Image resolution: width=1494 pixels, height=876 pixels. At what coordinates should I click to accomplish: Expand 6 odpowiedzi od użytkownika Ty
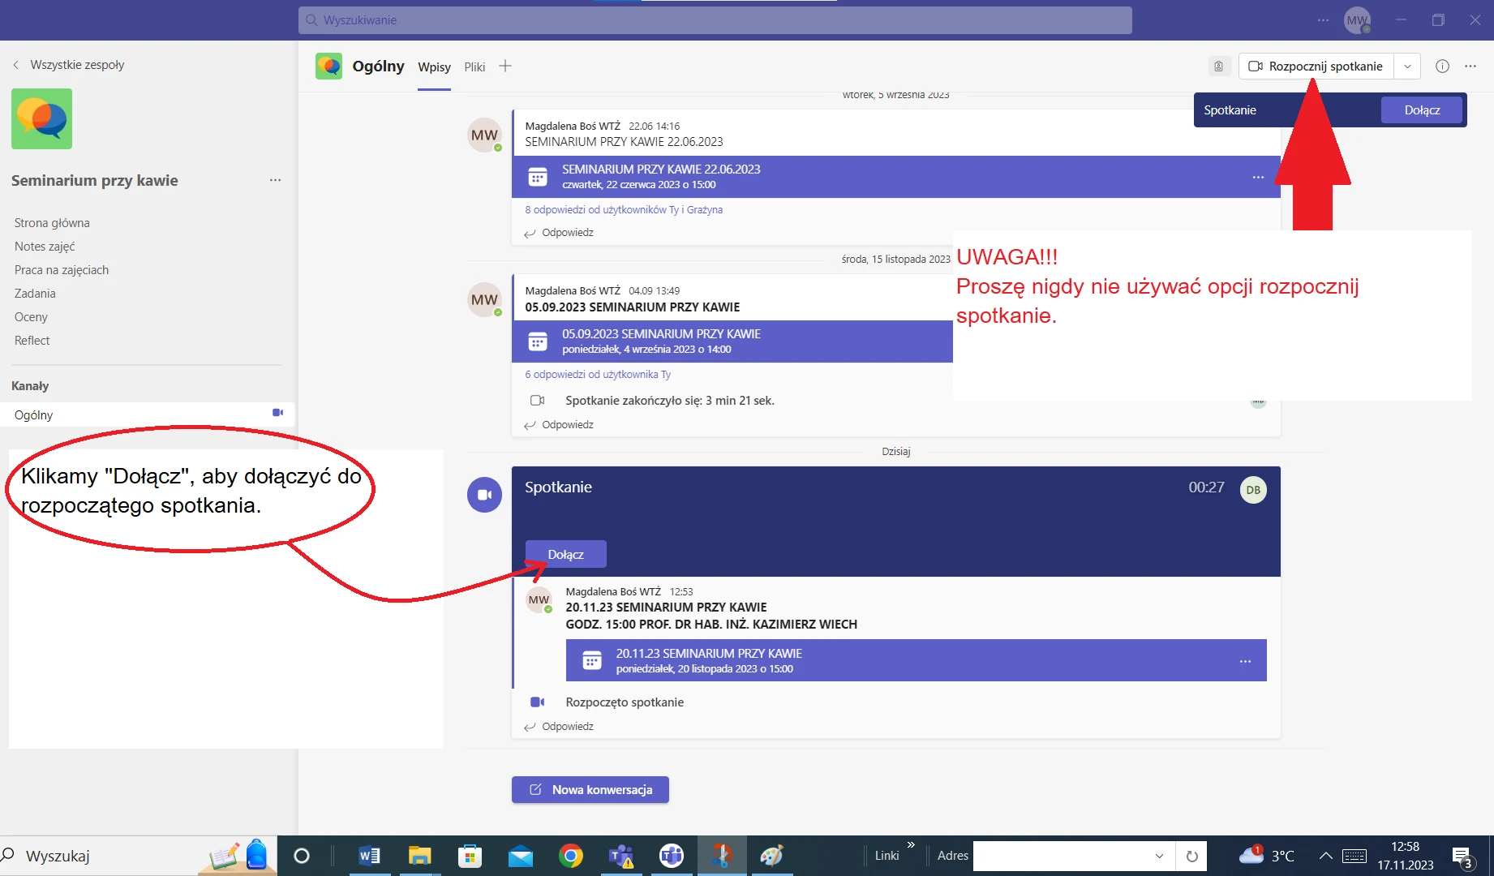598,375
